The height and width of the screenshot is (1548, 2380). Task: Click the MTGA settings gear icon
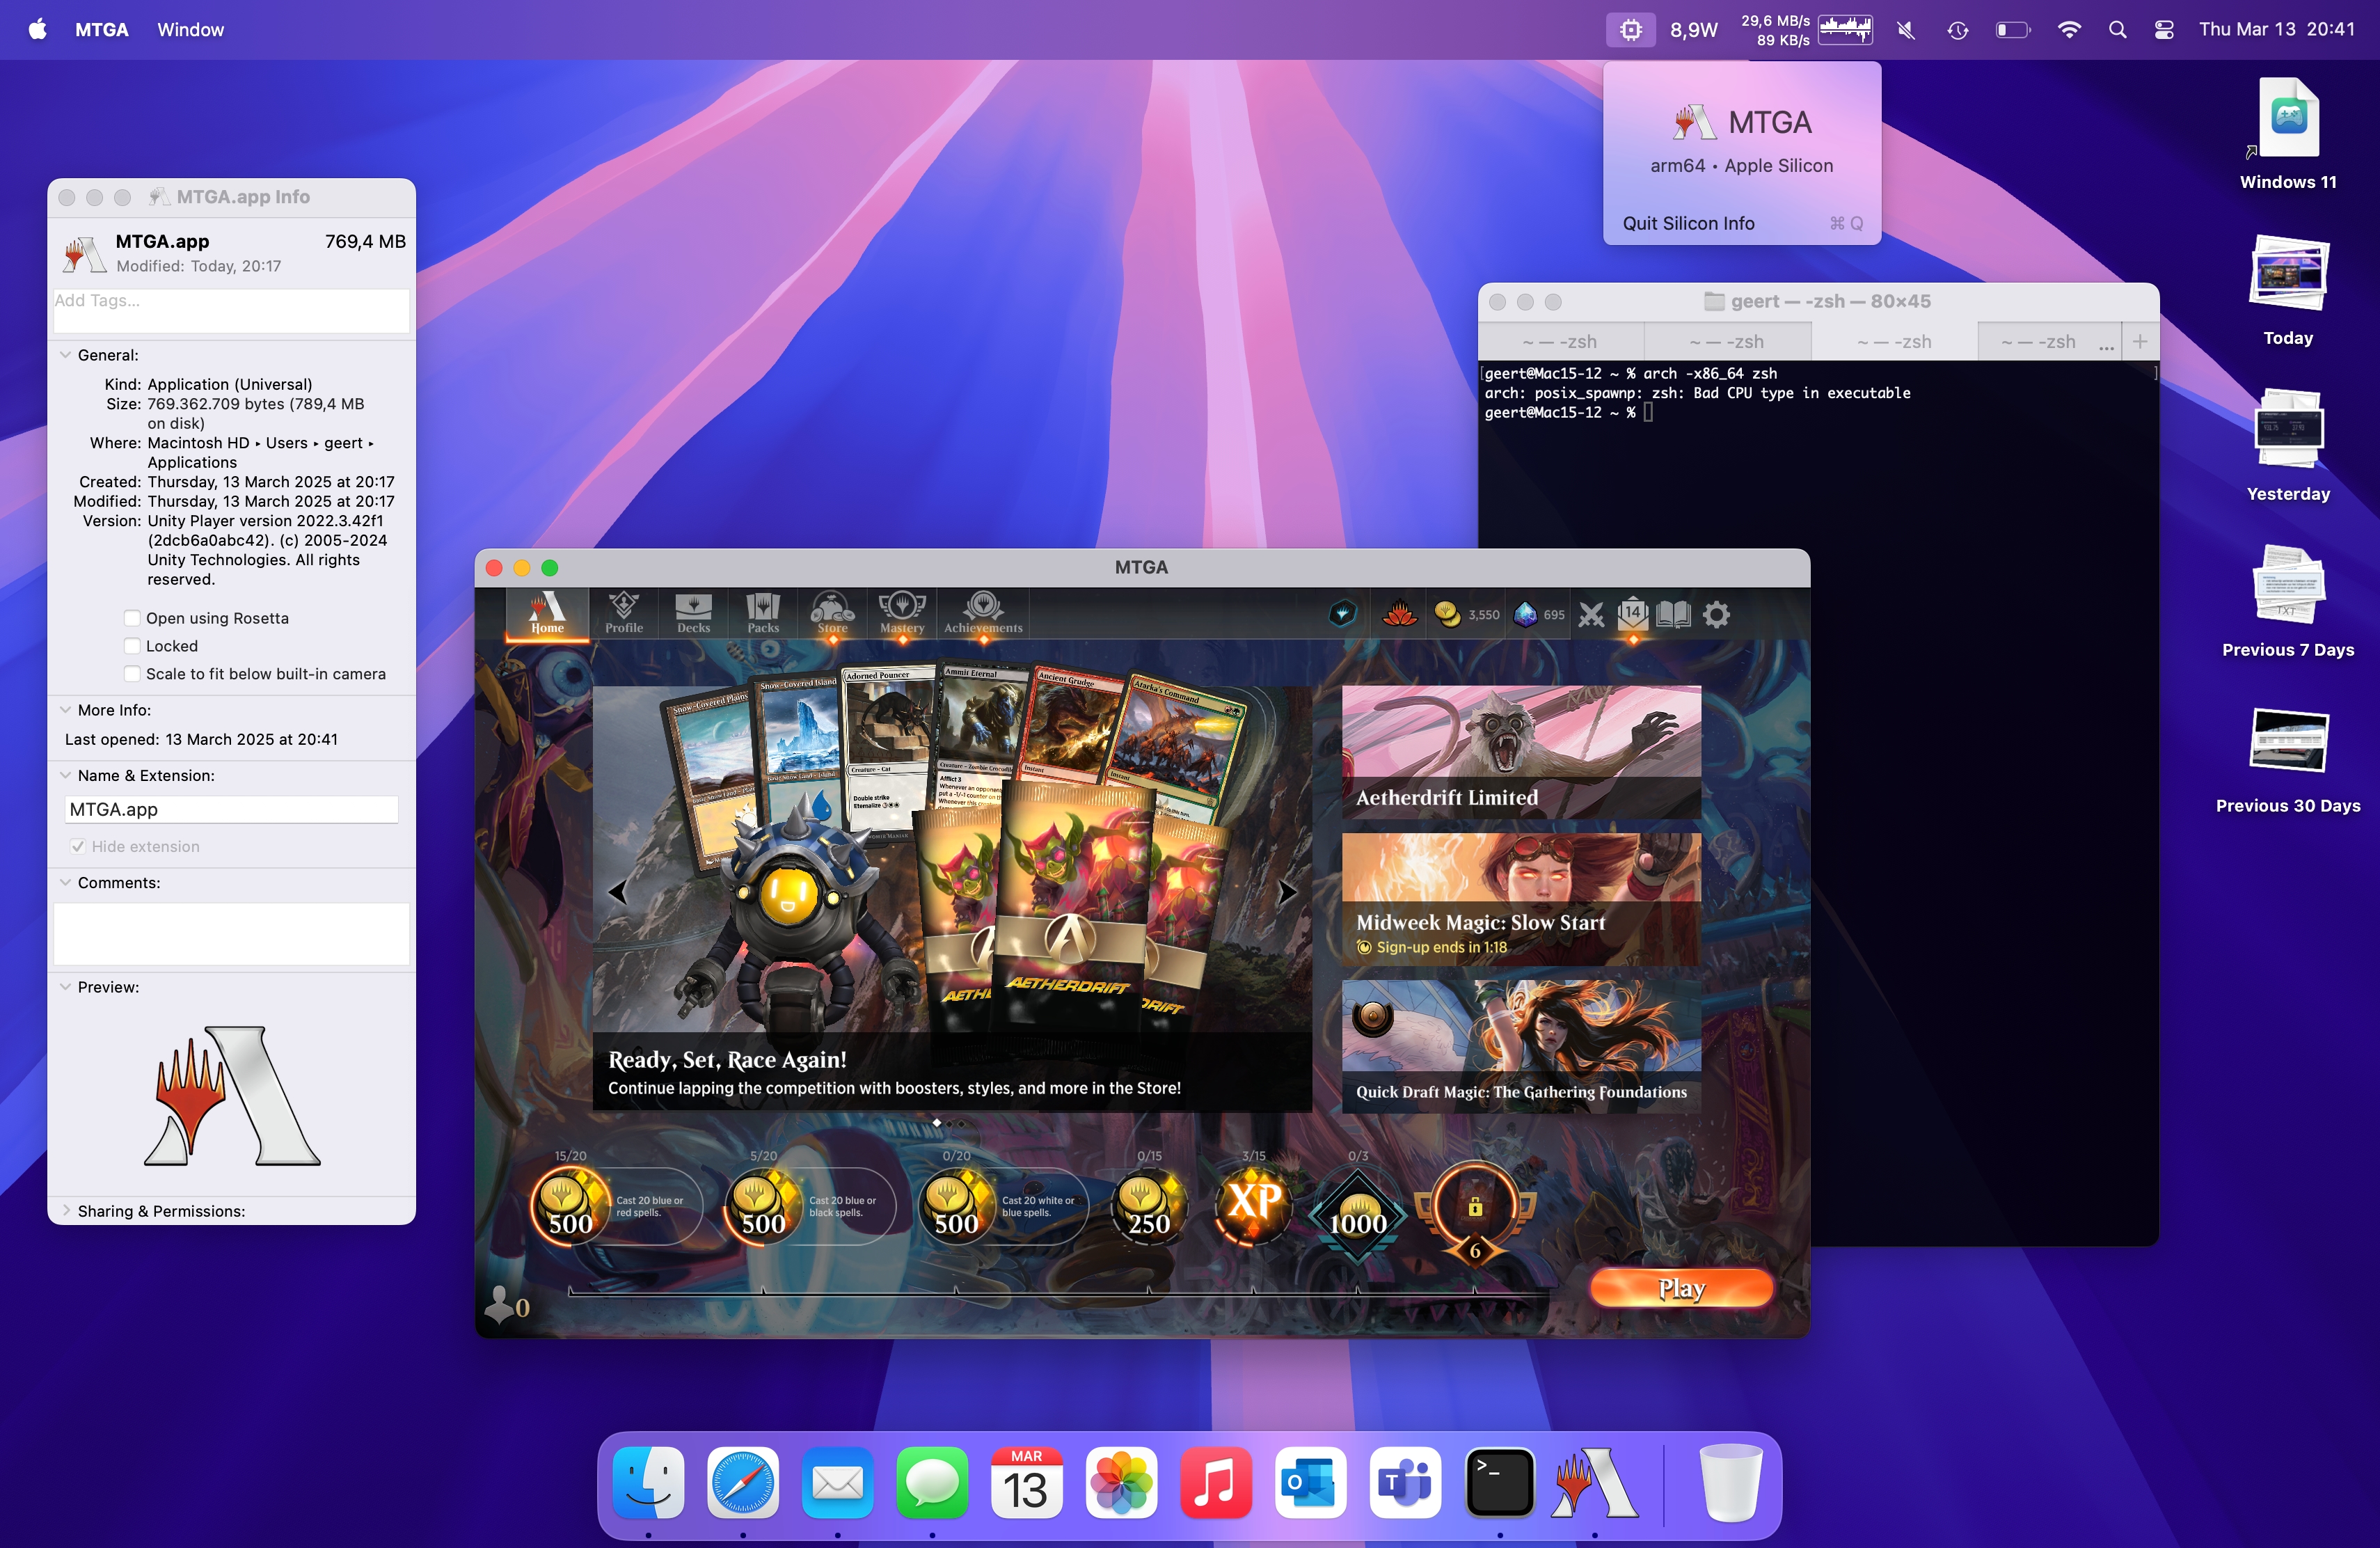coord(1716,614)
